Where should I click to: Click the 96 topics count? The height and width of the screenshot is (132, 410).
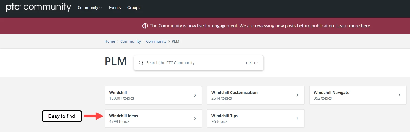(219, 121)
